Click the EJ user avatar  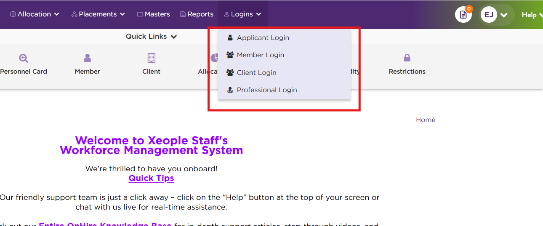point(489,15)
